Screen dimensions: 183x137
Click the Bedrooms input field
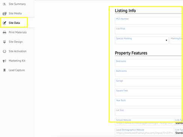(149, 63)
